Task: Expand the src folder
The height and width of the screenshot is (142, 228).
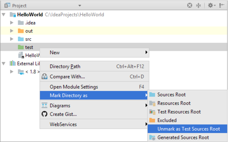Action: tap(11, 39)
